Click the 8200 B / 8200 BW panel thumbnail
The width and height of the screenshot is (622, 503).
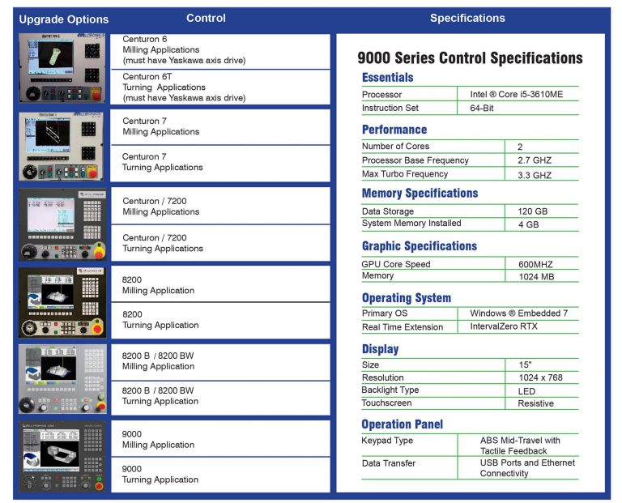pos(62,379)
